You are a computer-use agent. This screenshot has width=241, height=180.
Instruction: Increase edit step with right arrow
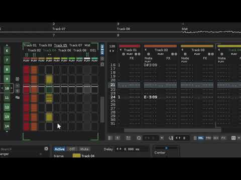click(x=180, y=138)
